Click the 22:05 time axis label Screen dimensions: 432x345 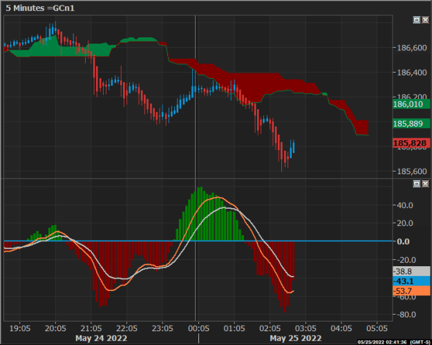click(126, 328)
